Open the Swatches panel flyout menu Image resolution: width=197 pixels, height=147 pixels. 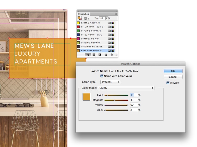tap(116, 14)
